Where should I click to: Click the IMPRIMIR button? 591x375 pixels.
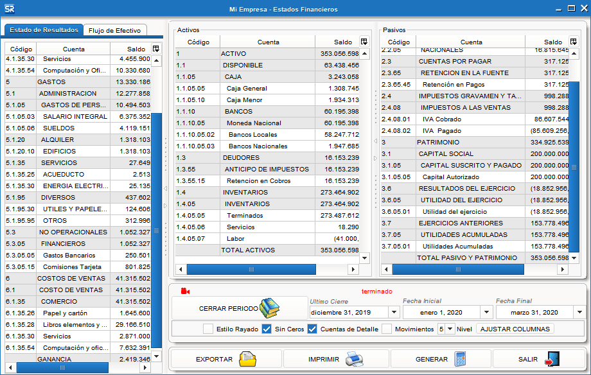tap(336, 359)
